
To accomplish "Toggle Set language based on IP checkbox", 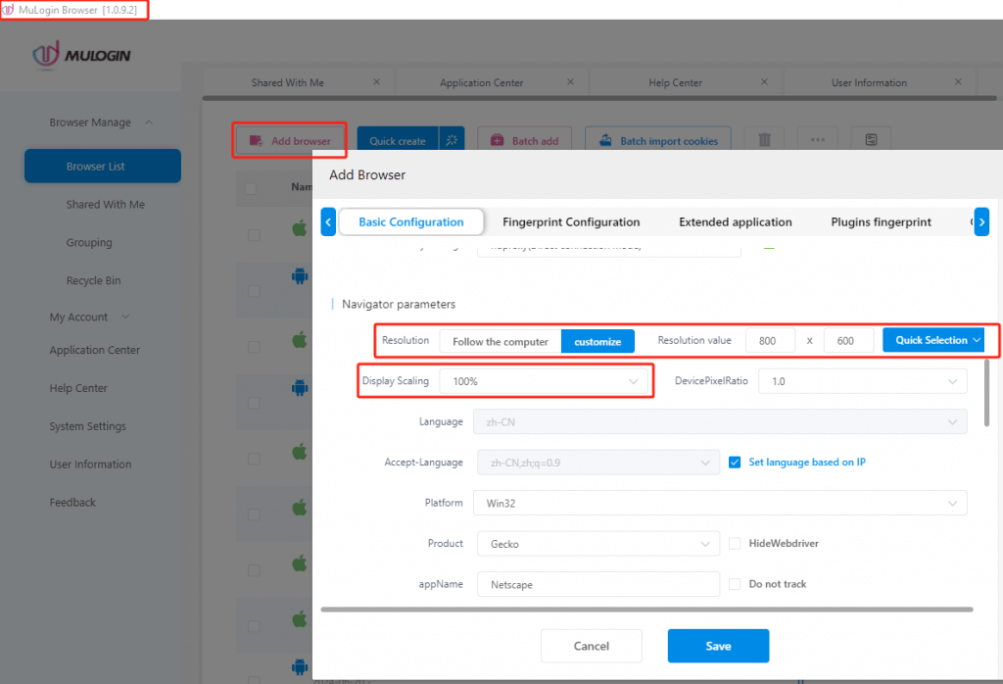I will [735, 462].
